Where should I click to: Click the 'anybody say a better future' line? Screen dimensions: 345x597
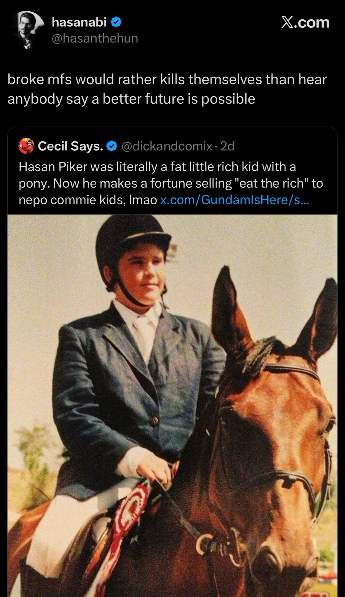tap(131, 99)
